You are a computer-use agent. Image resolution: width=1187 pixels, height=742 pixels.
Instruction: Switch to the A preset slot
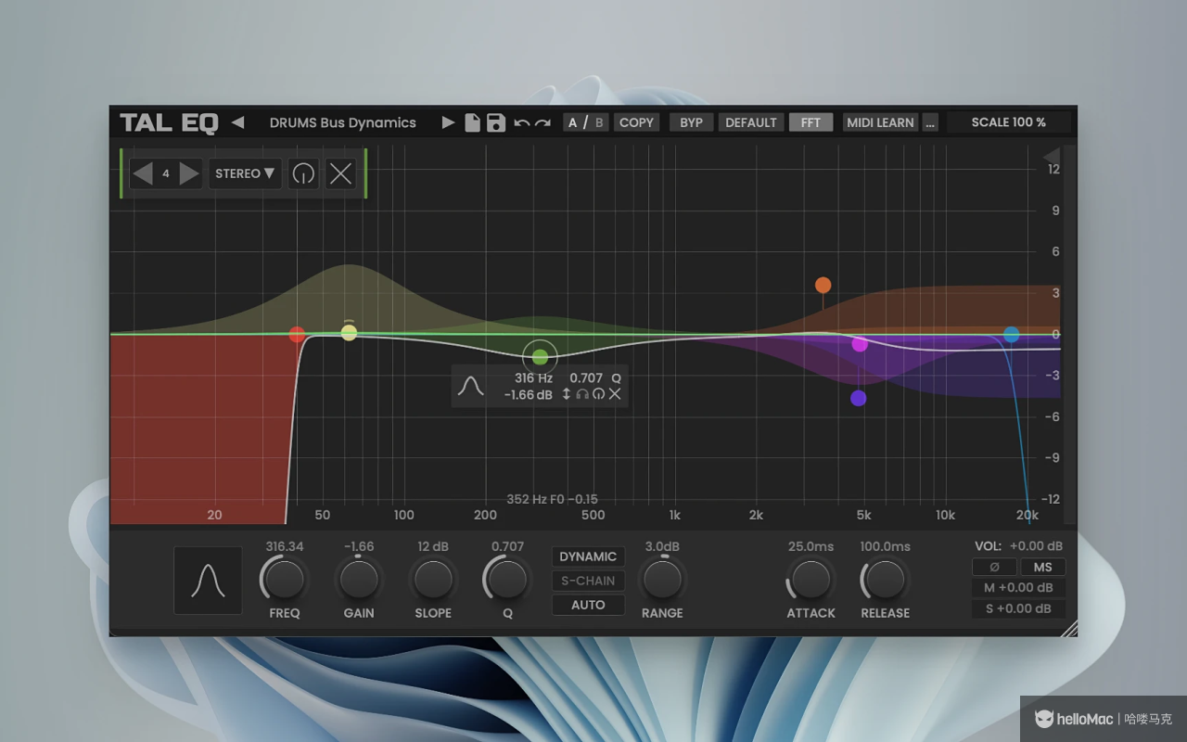coord(573,122)
